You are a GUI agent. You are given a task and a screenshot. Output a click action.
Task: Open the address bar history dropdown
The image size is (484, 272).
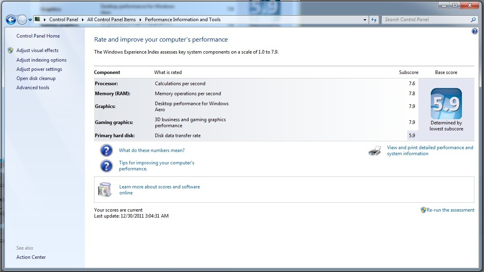(365, 20)
